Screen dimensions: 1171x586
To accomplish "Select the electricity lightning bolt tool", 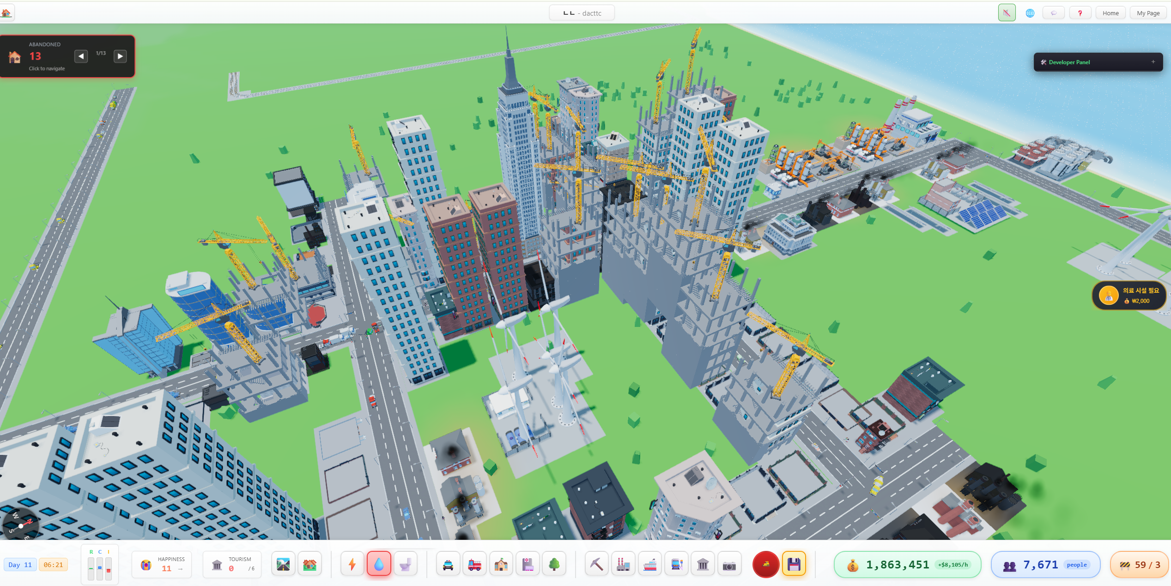I will (352, 564).
